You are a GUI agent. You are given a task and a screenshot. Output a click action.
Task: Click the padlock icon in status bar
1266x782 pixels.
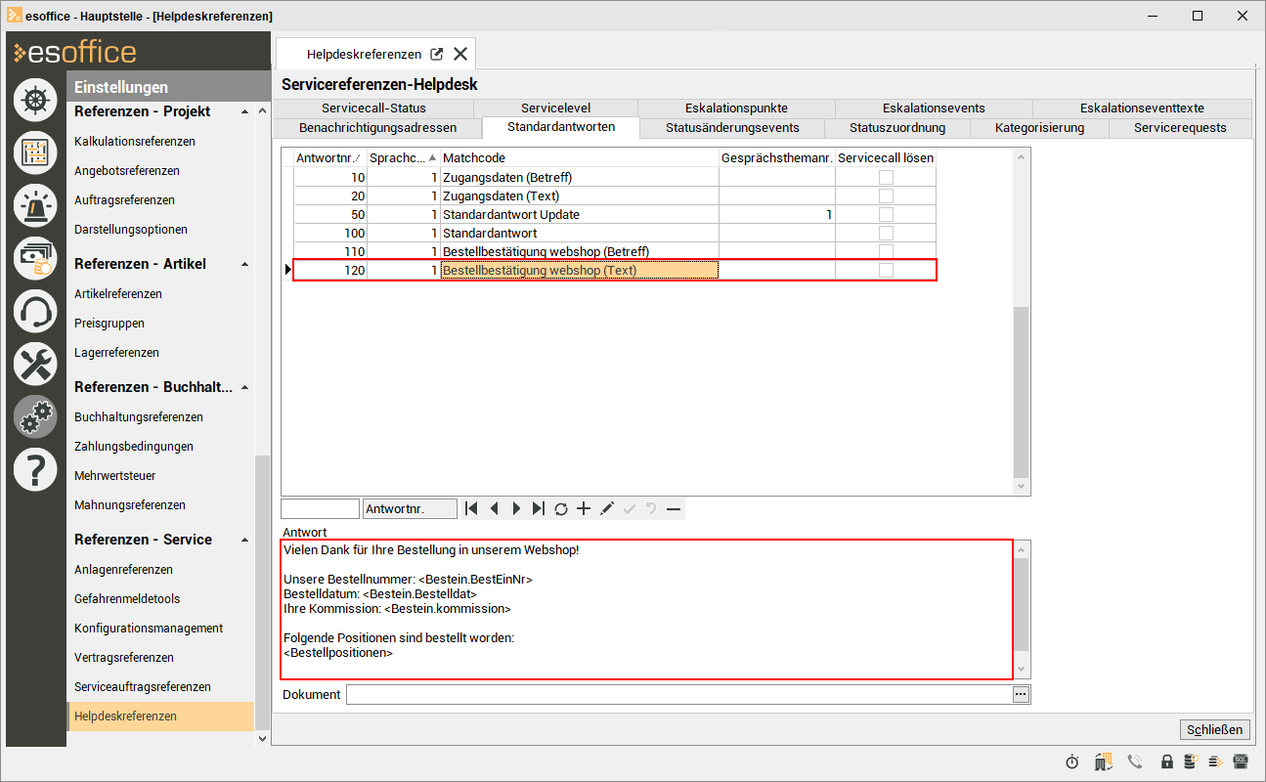1167,761
